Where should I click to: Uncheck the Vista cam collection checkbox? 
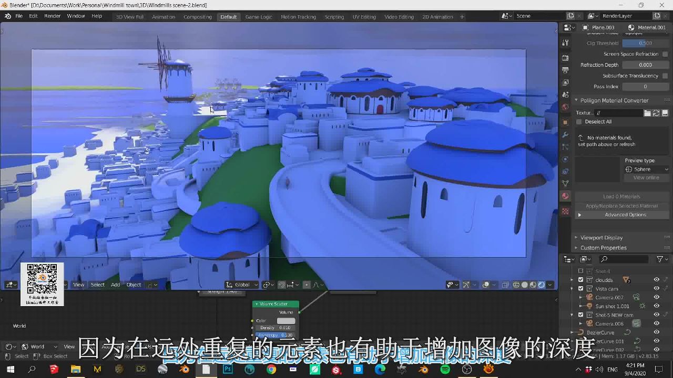581,289
